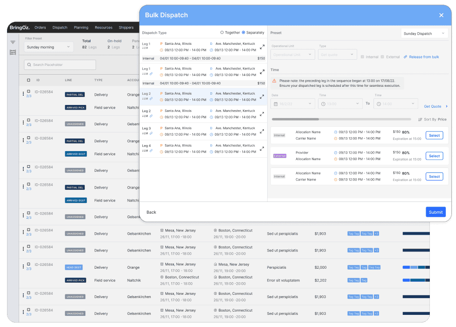
Task: Switch to the On-hold 2 Legs tab
Action: pyautogui.click(x=114, y=44)
